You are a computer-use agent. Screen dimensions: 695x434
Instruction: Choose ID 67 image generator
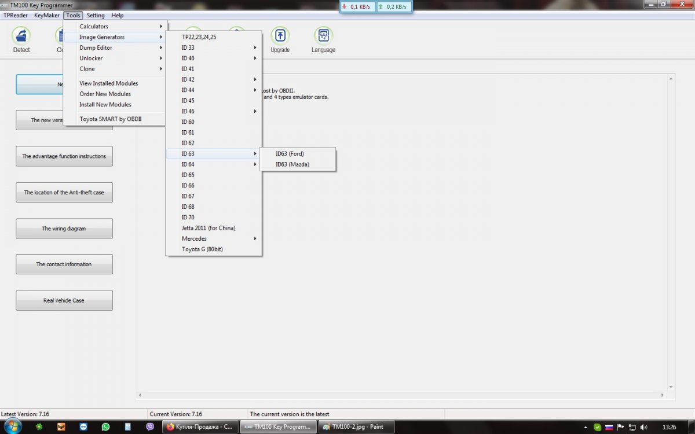click(214, 196)
